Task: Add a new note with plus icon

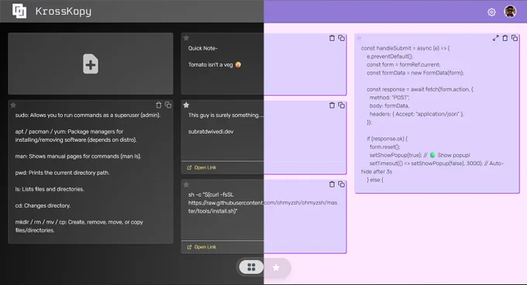Action: click(x=91, y=64)
